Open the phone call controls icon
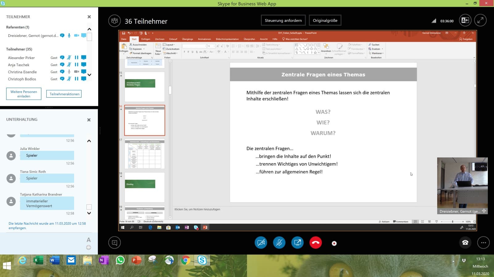The image size is (494, 277). click(x=465, y=243)
